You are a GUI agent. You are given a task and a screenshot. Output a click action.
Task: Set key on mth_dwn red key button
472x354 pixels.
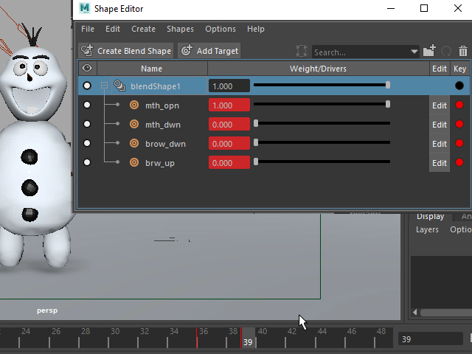click(x=459, y=125)
